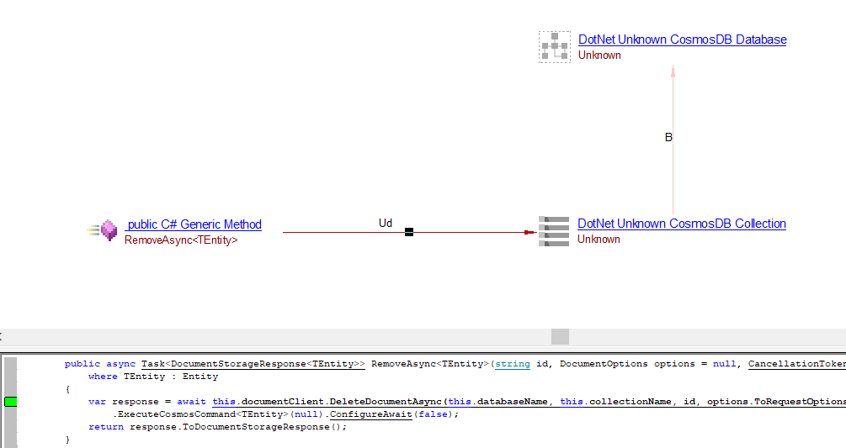The width and height of the screenshot is (846, 448).
Task: Click the underlined ConfigureAwait in code
Action: click(x=370, y=414)
